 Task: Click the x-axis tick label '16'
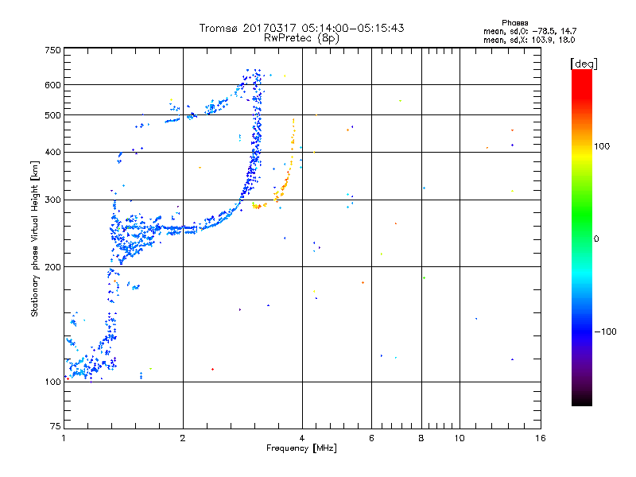[541, 438]
